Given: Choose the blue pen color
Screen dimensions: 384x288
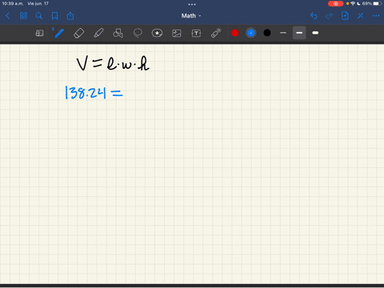Looking at the screenshot, I should pyautogui.click(x=251, y=33).
